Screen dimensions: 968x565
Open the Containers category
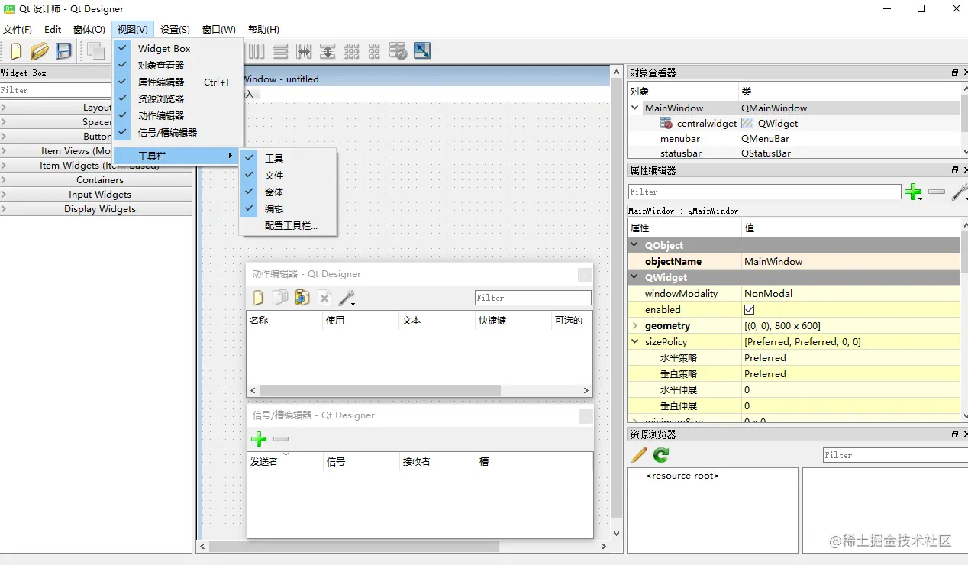(96, 179)
